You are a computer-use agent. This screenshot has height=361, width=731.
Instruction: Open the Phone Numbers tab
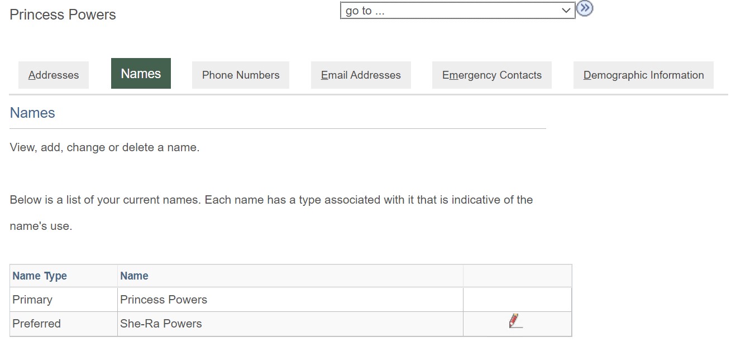click(241, 75)
